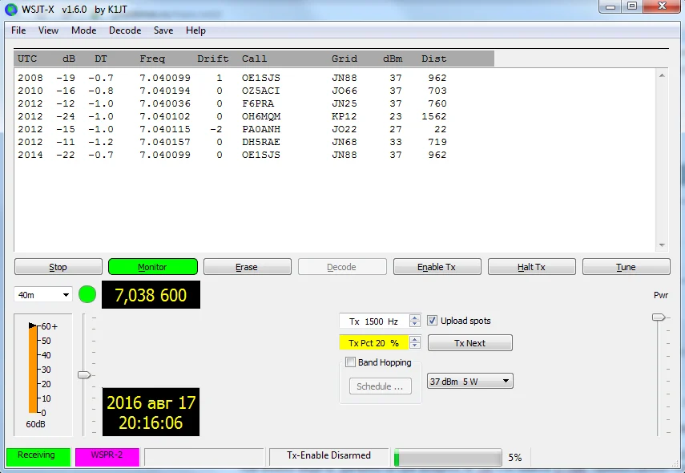
Task: Click the Tx Next button
Action: (x=470, y=343)
